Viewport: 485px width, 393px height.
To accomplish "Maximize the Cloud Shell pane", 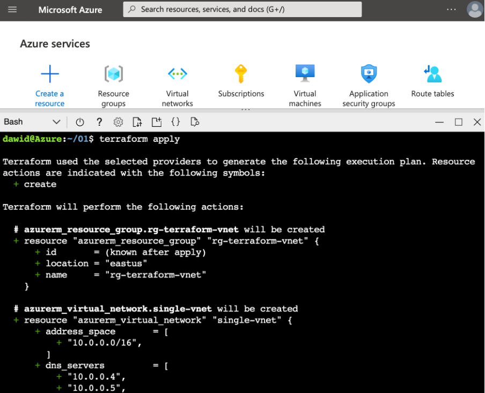I will [x=459, y=122].
